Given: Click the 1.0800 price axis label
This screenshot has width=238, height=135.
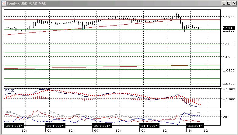Looking at the screenshot, I should tap(228, 70).
